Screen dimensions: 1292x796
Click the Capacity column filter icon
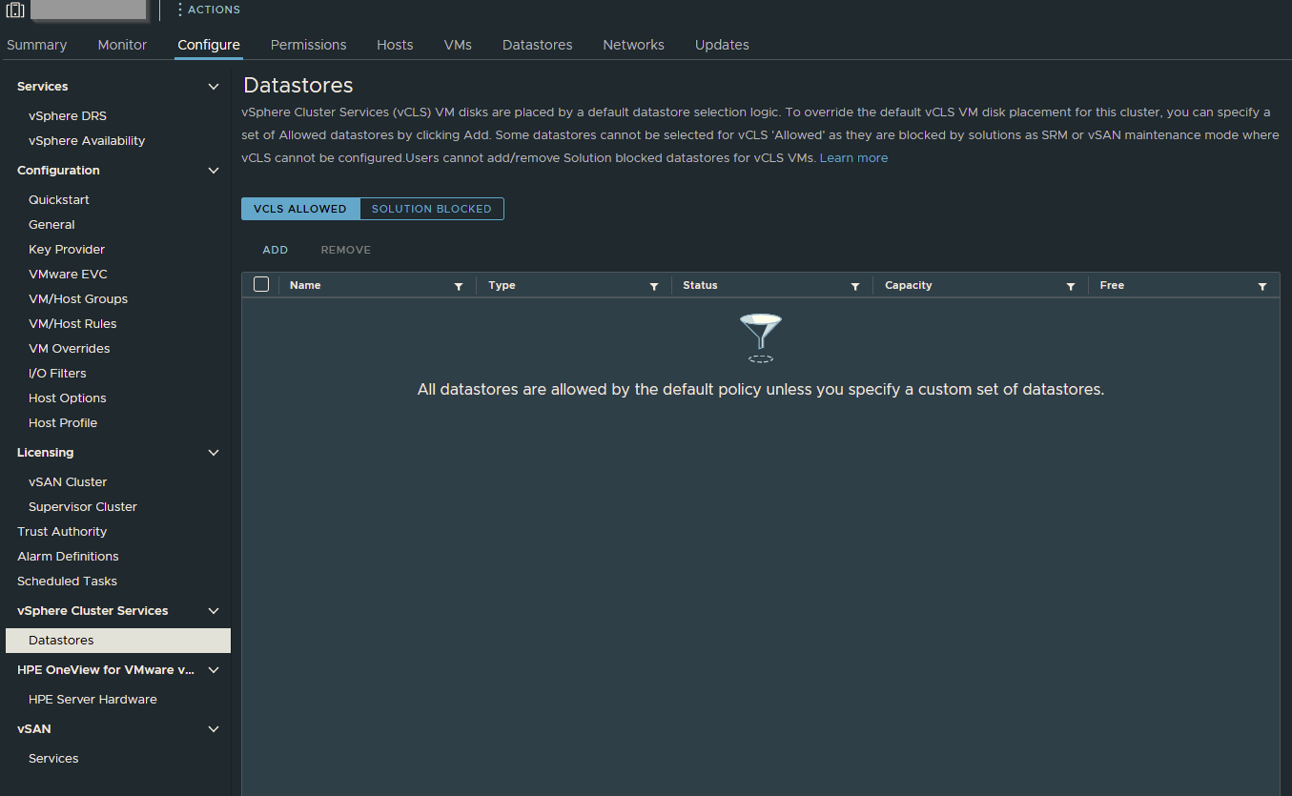1071,286
